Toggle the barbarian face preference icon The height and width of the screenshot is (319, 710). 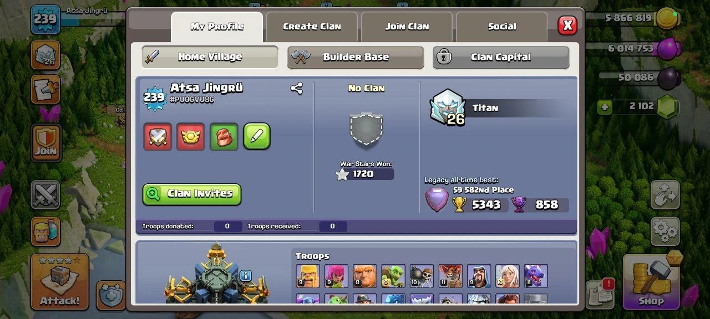(224, 137)
